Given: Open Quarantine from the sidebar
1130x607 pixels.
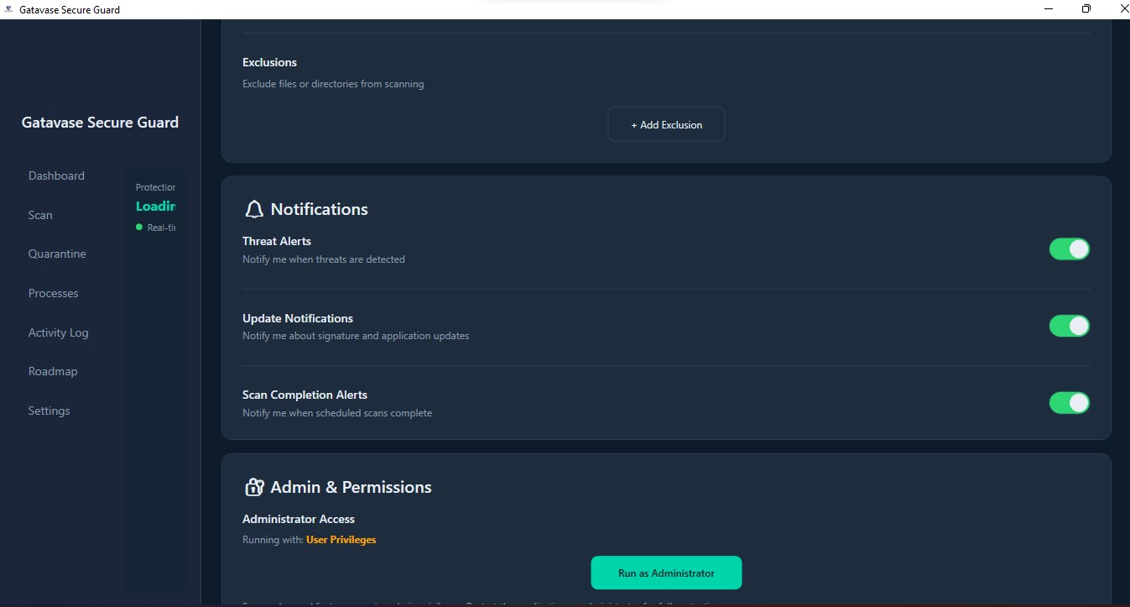Looking at the screenshot, I should (57, 254).
